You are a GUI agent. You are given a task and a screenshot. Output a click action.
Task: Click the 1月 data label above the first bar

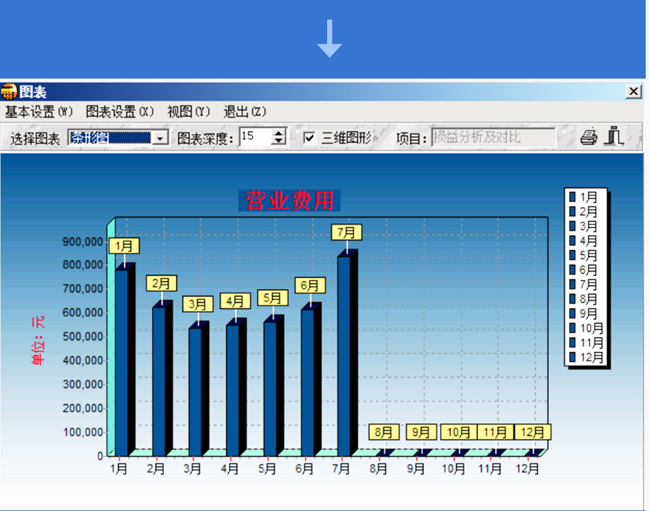(x=124, y=246)
